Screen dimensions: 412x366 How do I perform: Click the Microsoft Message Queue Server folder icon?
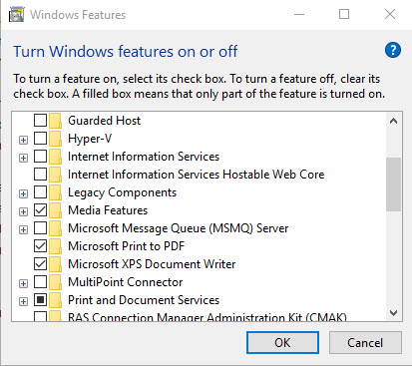pyautogui.click(x=55, y=228)
